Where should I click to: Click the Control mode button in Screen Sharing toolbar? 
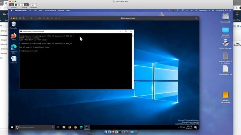tap(12, 5)
